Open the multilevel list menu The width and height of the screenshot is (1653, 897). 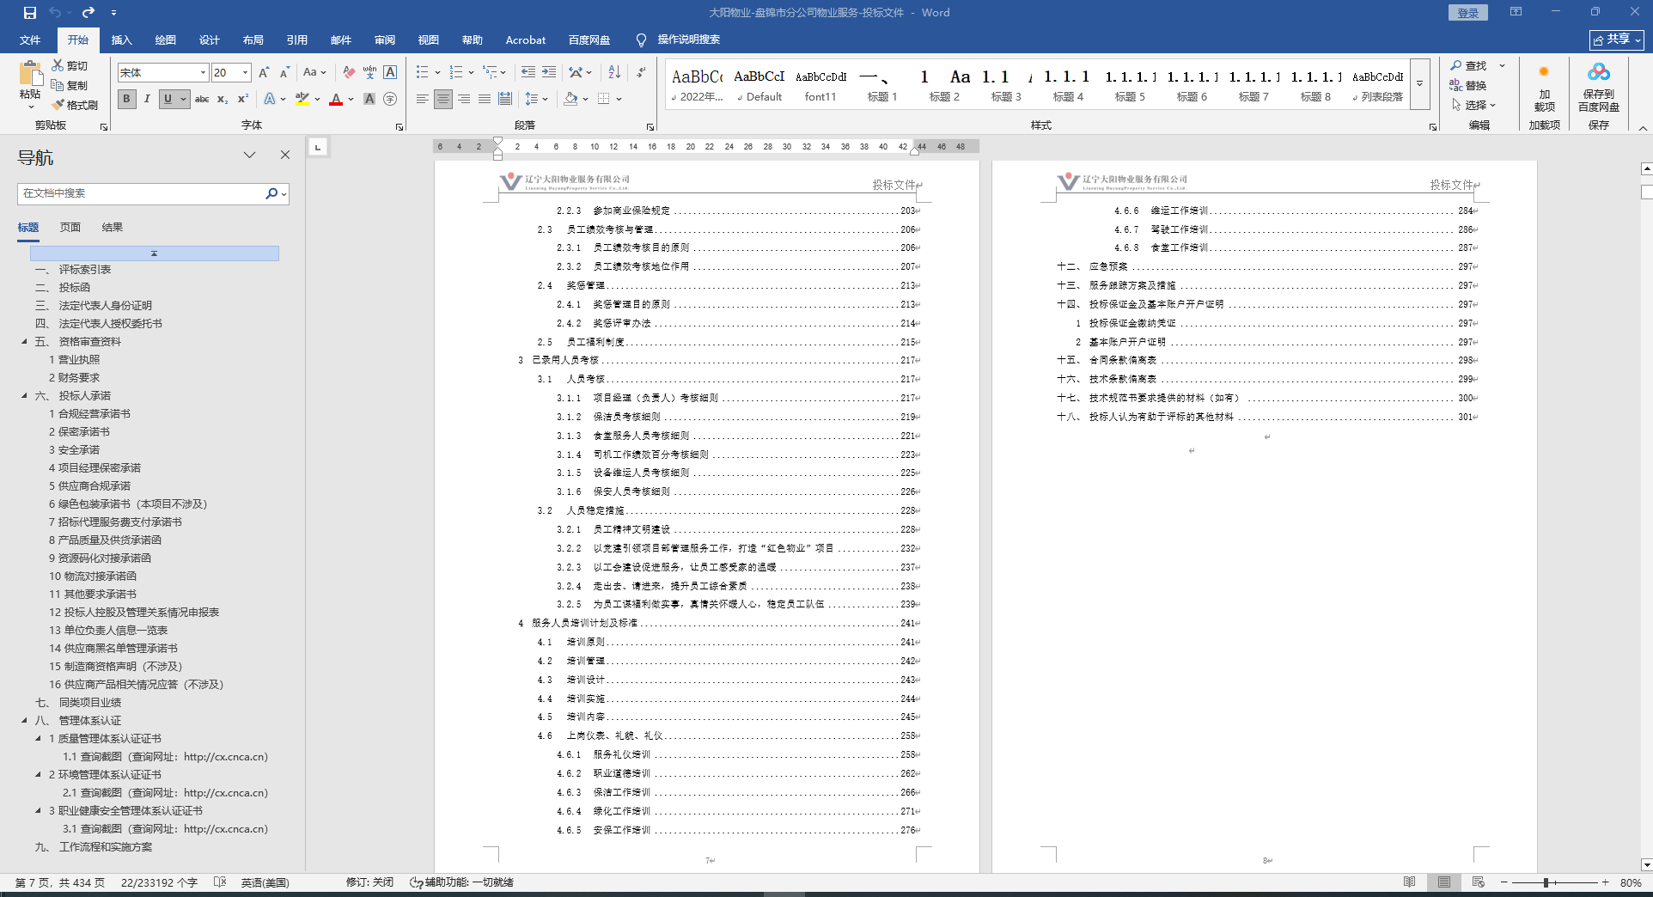494,73
